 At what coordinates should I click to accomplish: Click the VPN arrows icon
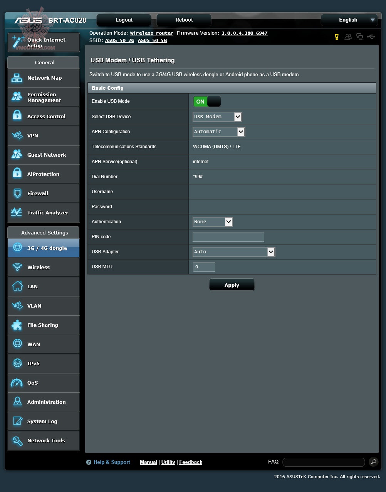(17, 136)
